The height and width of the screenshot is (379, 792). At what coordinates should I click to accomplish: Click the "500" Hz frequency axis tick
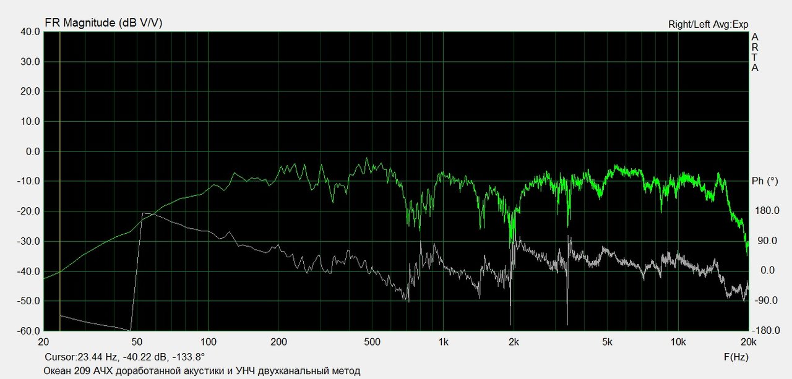point(372,343)
